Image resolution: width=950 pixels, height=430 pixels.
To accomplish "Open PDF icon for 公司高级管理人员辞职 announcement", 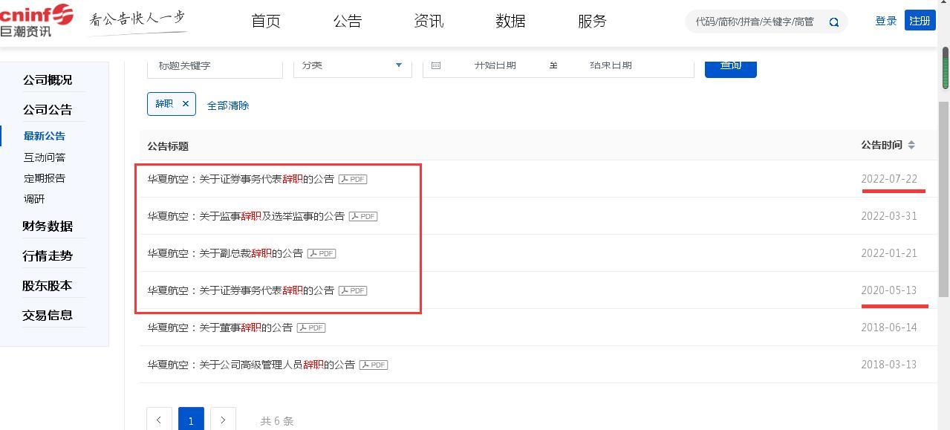I will click(374, 365).
